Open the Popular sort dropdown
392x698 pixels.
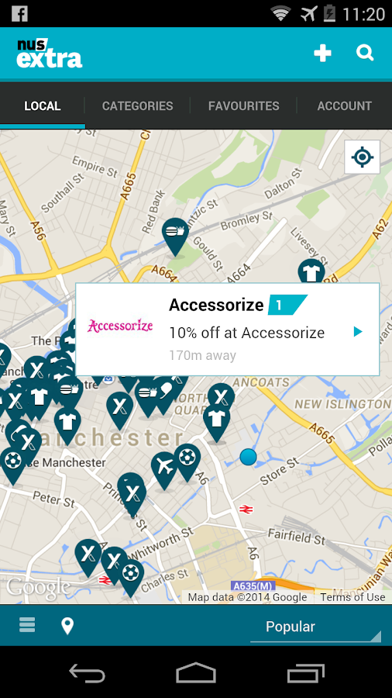pyautogui.click(x=315, y=627)
